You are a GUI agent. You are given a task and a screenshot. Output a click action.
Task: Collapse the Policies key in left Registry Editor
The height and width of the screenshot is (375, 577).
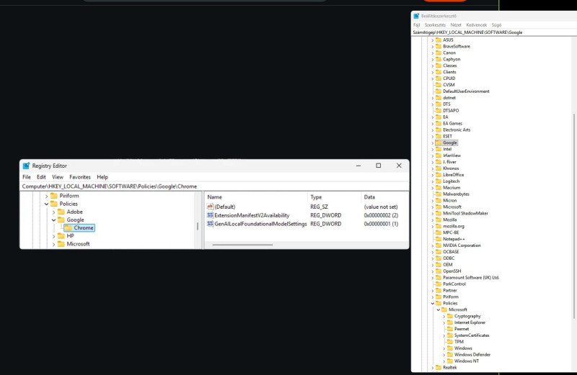(x=47, y=204)
